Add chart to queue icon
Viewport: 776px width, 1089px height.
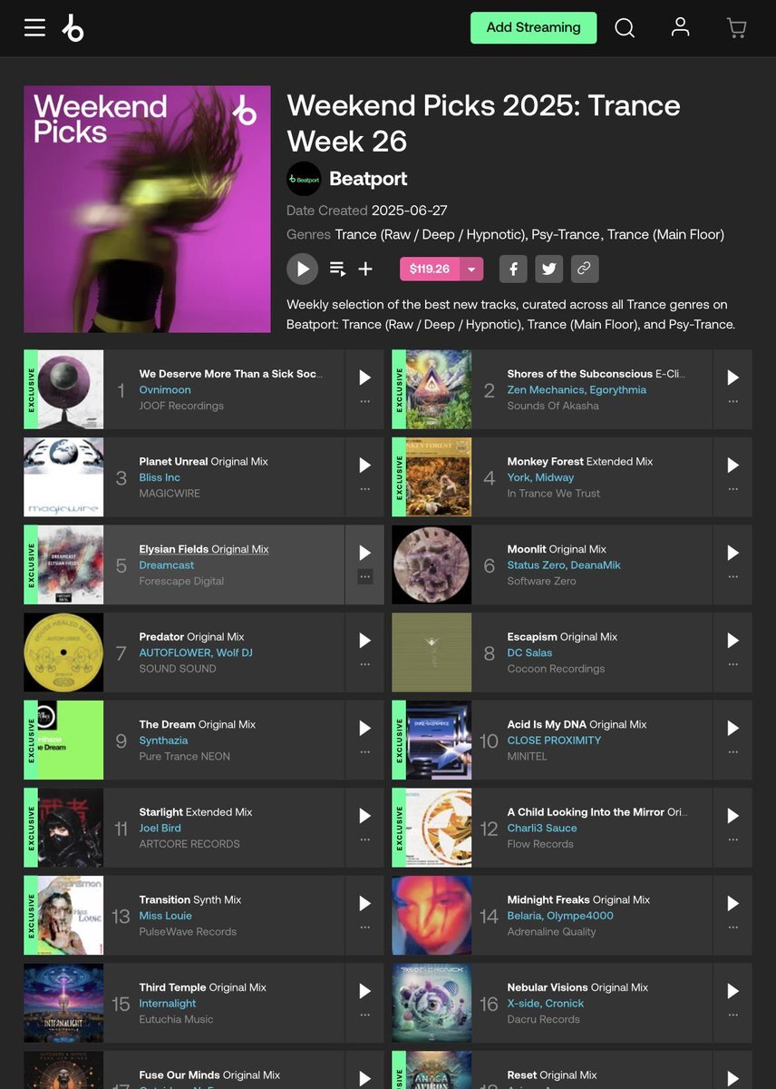click(x=337, y=269)
